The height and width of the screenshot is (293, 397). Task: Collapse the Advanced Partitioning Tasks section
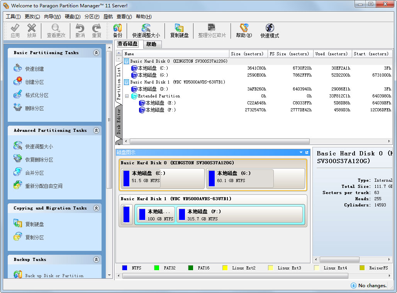tap(96, 131)
